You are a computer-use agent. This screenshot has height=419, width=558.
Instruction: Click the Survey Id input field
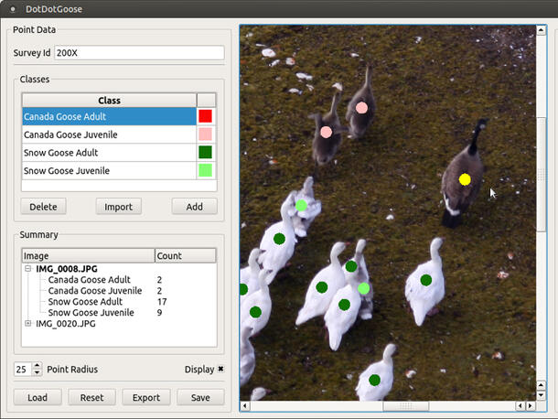139,53
